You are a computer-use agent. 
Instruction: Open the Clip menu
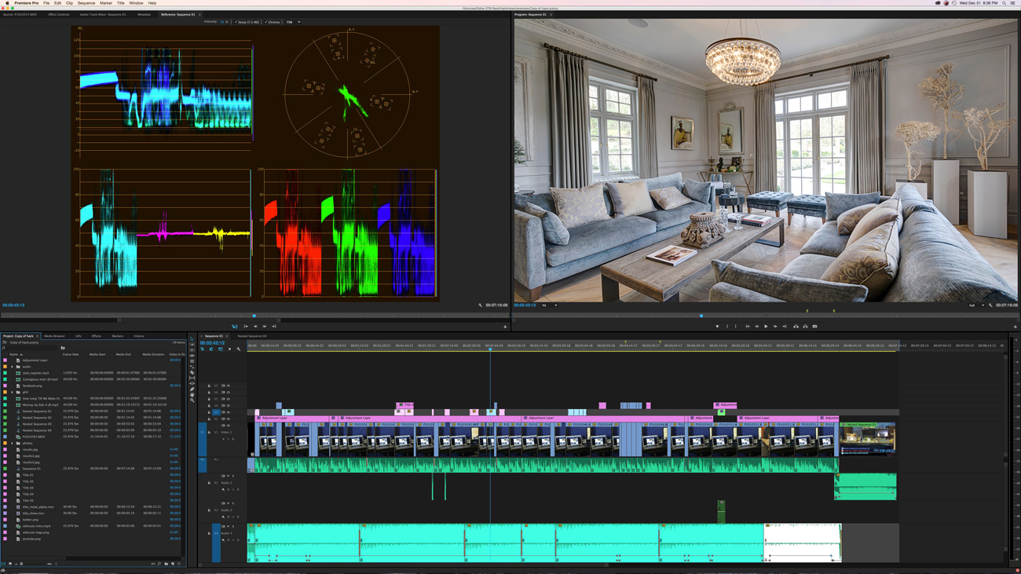69,3
